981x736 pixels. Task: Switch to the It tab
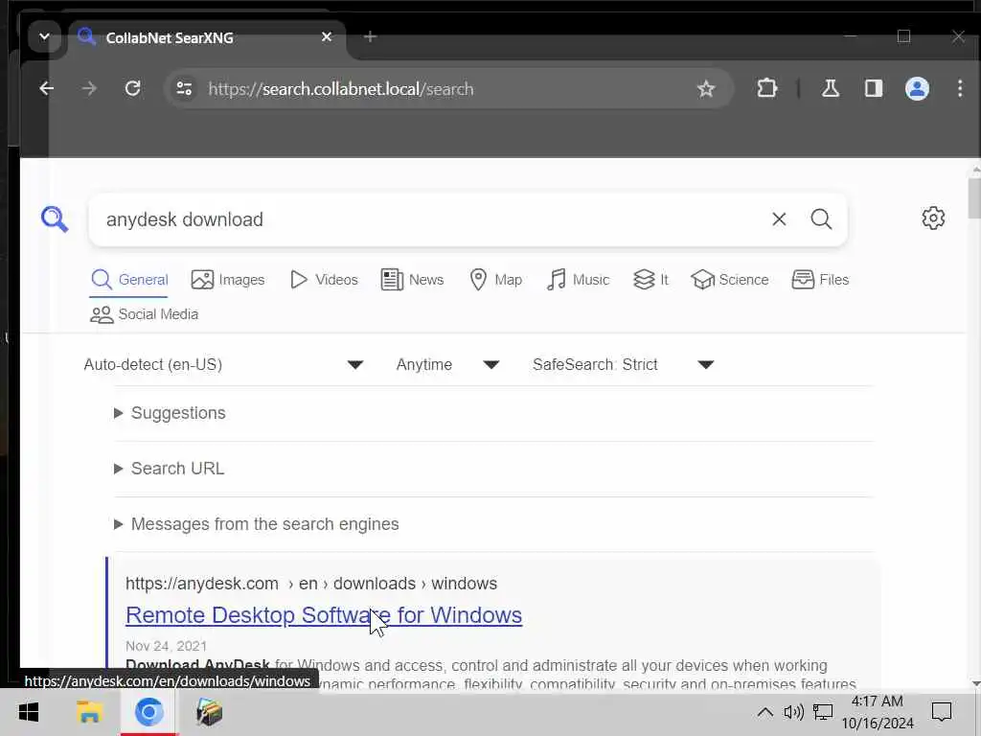(650, 280)
